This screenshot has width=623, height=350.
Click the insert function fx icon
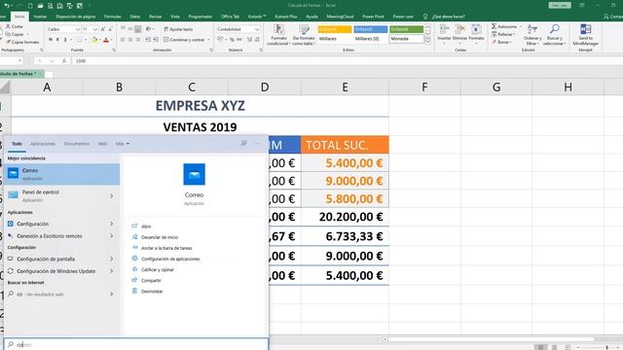[64, 60]
